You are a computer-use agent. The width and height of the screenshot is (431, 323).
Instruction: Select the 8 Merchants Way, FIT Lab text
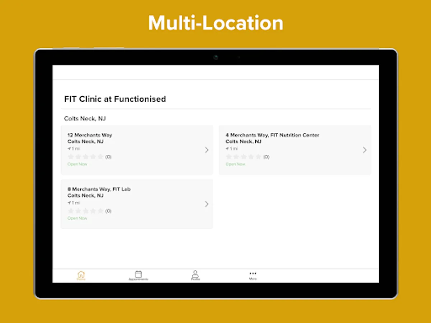coord(99,189)
